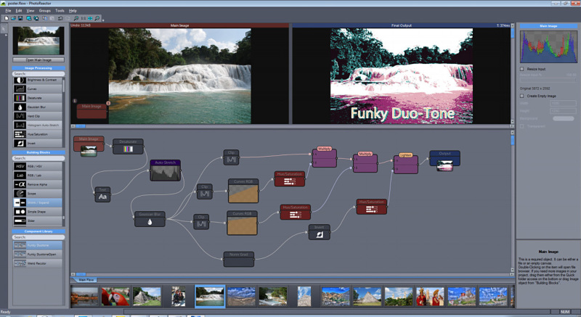
Task: Click the Final Output preview header
Action: point(402,25)
